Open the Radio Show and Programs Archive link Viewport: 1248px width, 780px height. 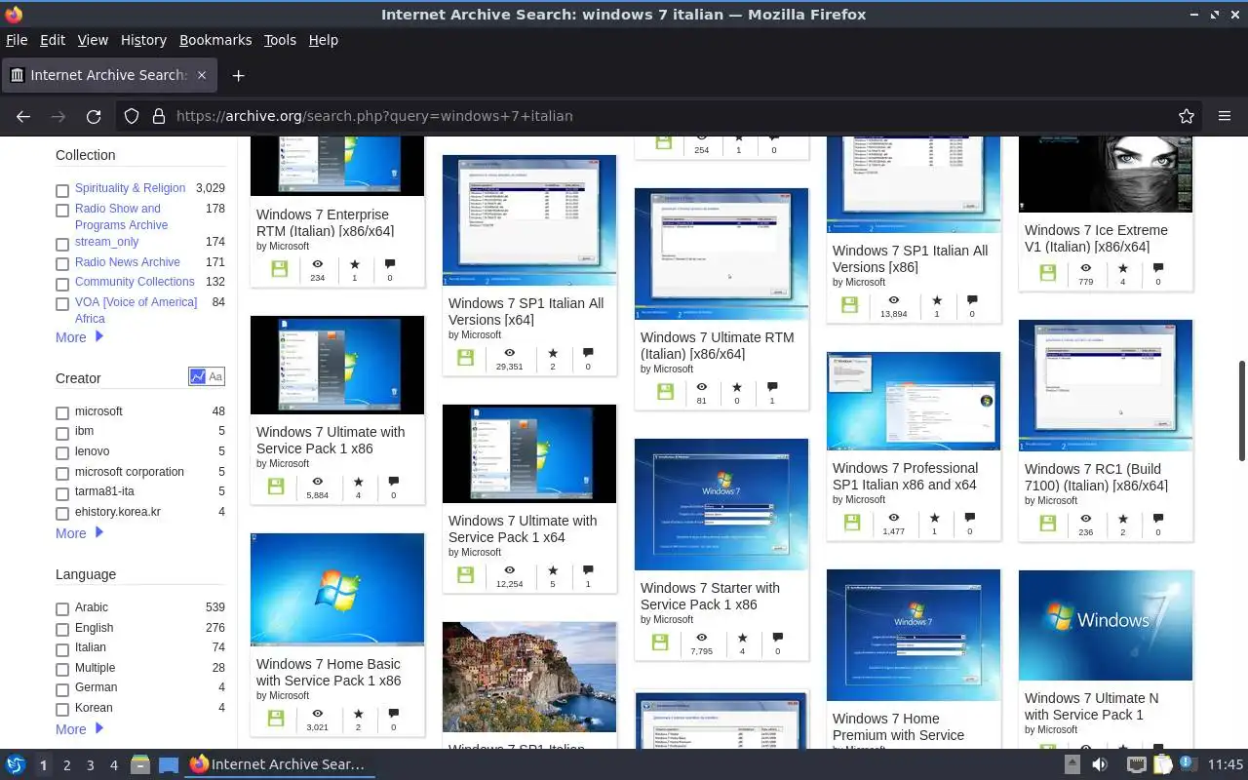pyautogui.click(x=121, y=216)
